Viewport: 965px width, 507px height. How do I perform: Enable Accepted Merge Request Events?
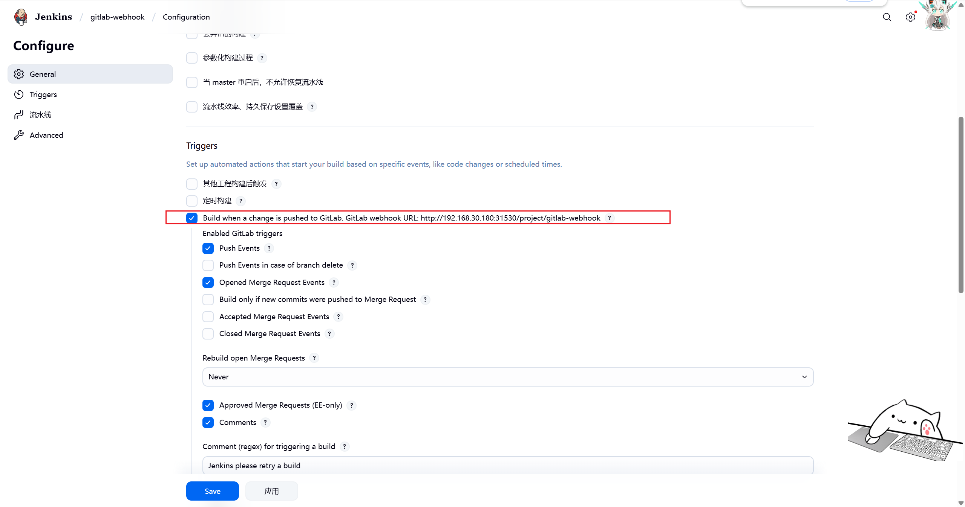point(208,317)
